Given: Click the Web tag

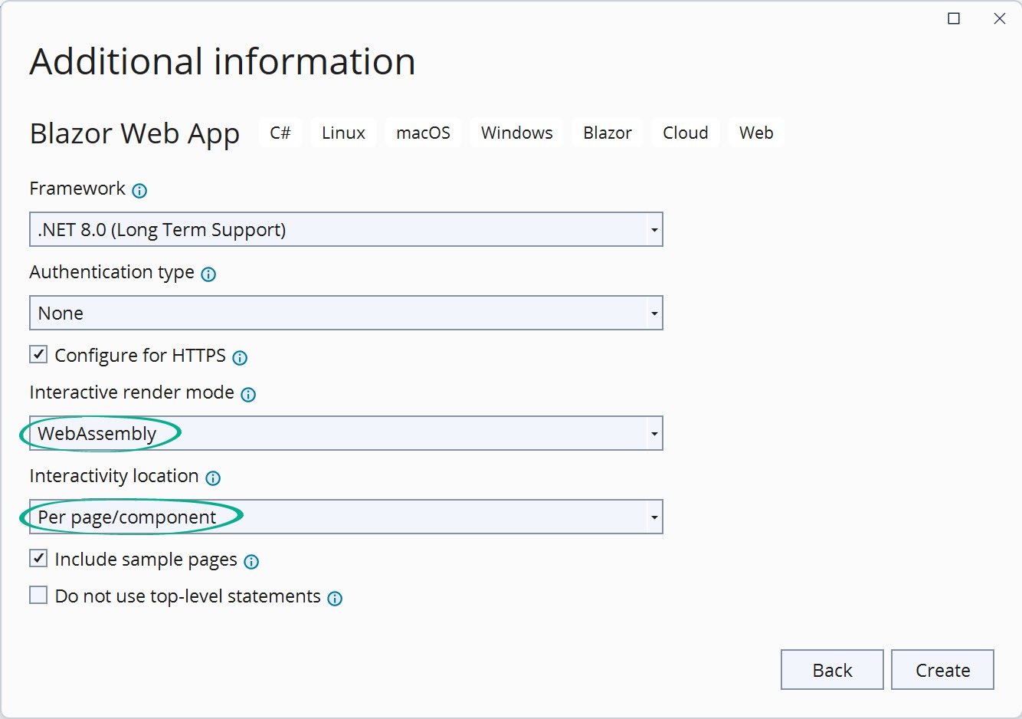Looking at the screenshot, I should (756, 133).
